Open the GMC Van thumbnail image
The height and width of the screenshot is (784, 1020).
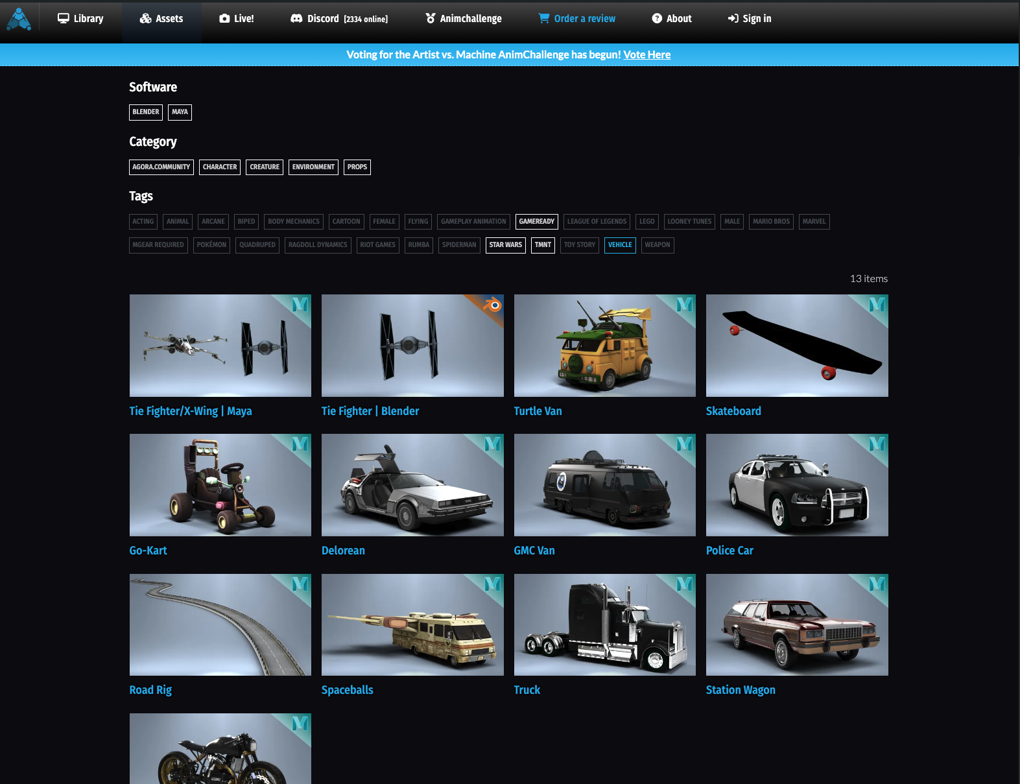(x=605, y=485)
